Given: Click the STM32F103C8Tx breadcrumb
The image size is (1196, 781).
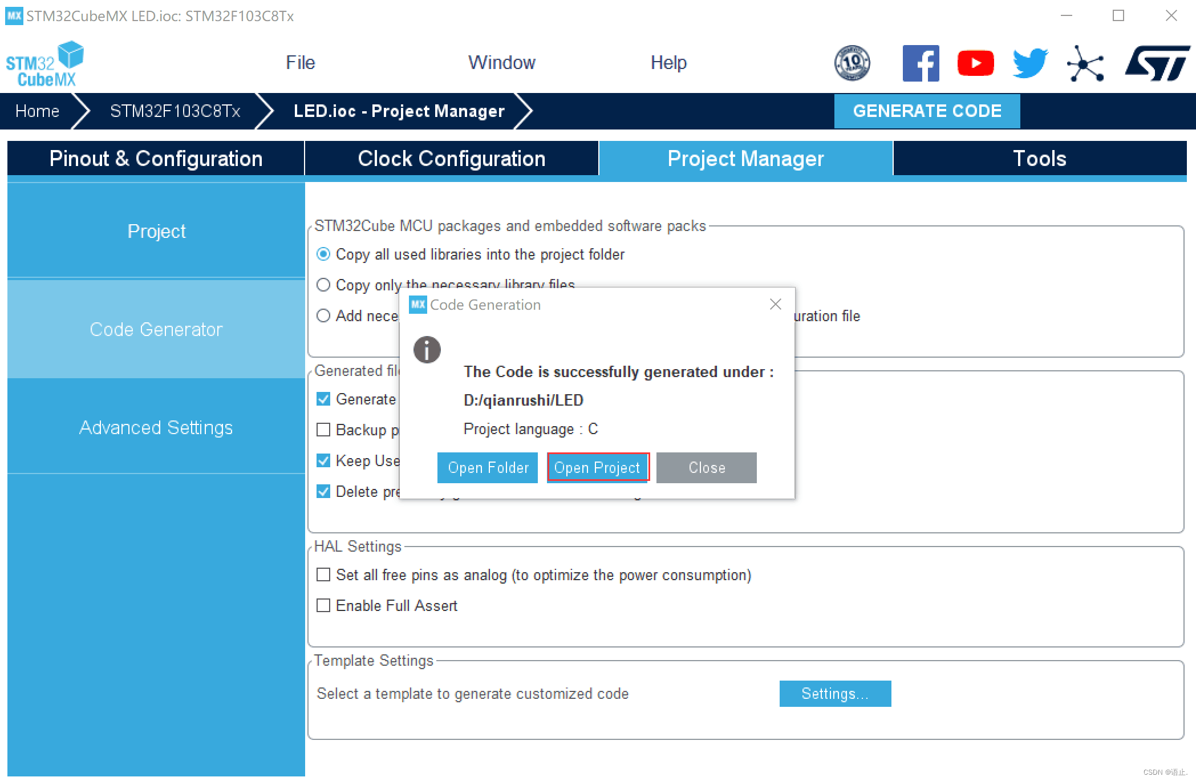Looking at the screenshot, I should [x=175, y=111].
